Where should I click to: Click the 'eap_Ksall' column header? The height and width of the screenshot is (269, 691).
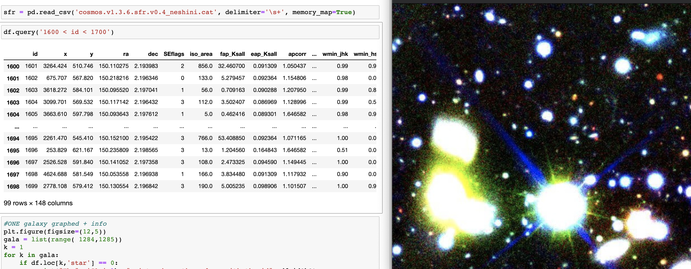tap(264, 54)
